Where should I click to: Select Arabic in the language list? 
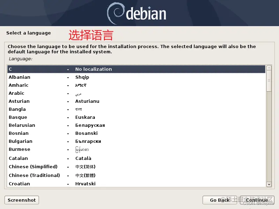136,93
